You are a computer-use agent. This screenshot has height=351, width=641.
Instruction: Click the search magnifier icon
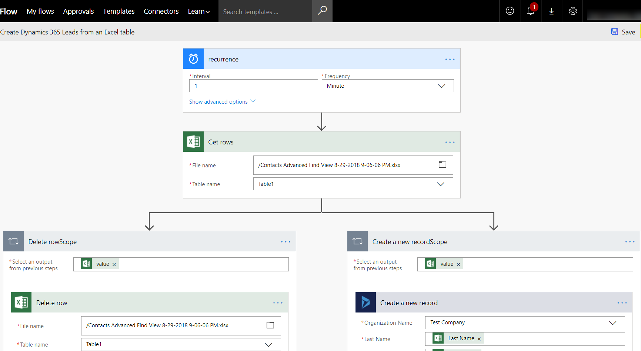point(322,11)
